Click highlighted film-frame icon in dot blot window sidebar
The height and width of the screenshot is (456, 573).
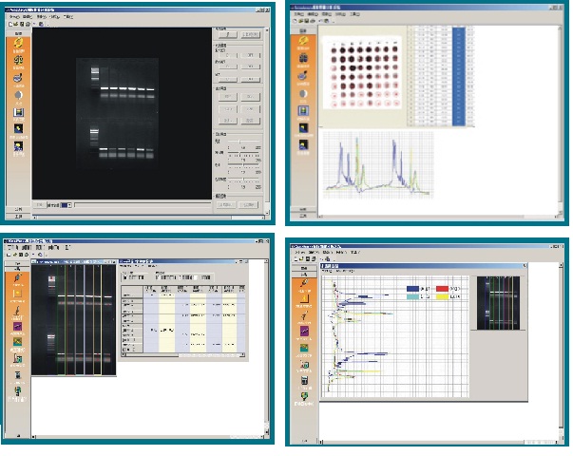point(303,110)
